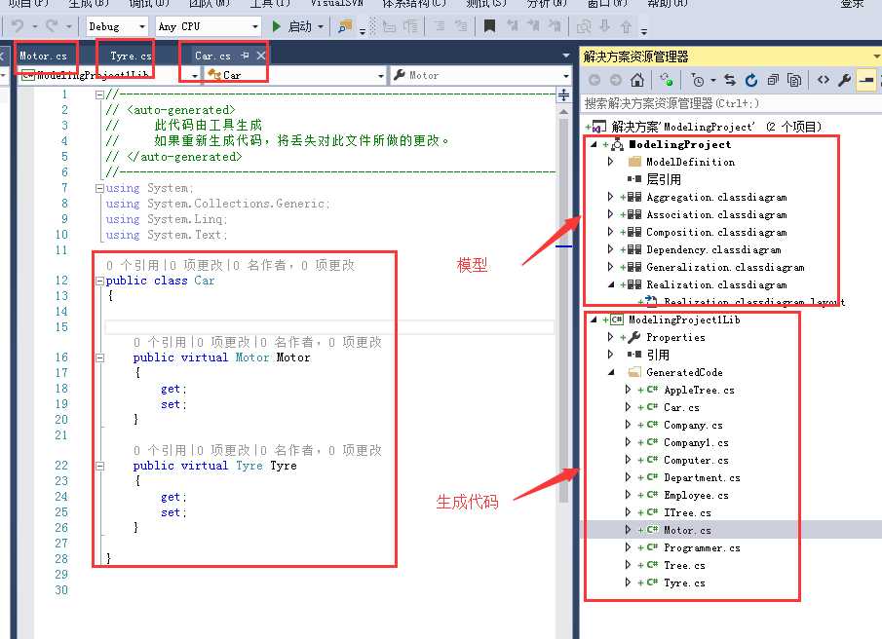Click the Solution Explorer search field

click(x=731, y=103)
